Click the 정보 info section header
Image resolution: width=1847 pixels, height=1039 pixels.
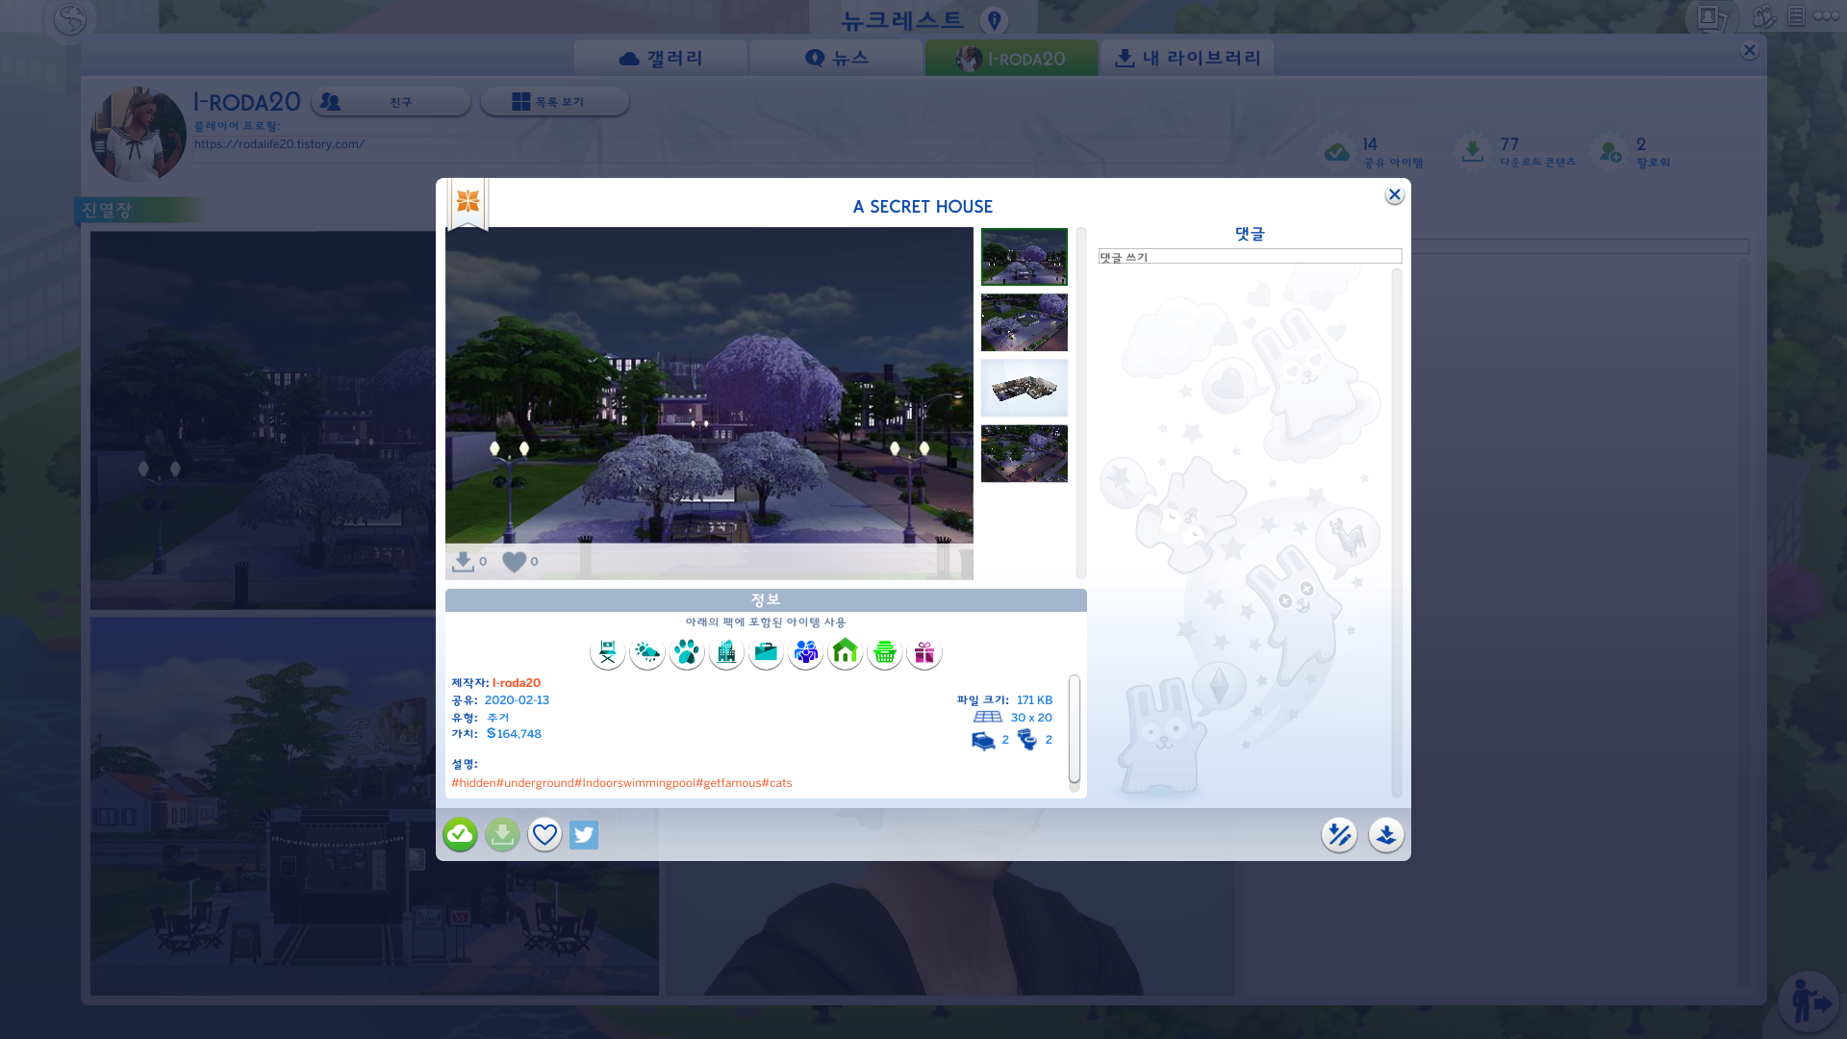(766, 600)
